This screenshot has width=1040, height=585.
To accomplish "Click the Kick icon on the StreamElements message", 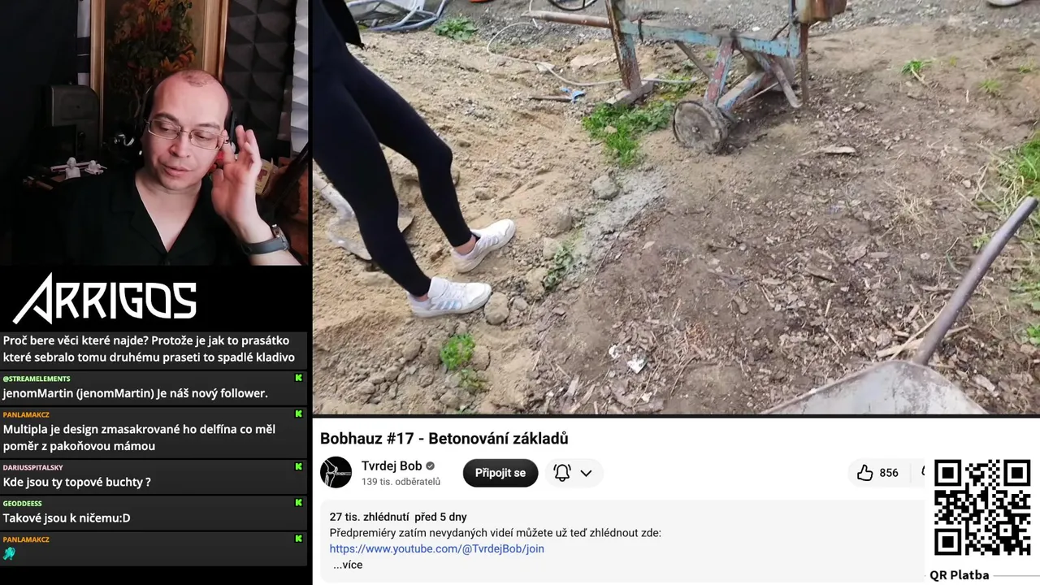I will pos(298,378).
